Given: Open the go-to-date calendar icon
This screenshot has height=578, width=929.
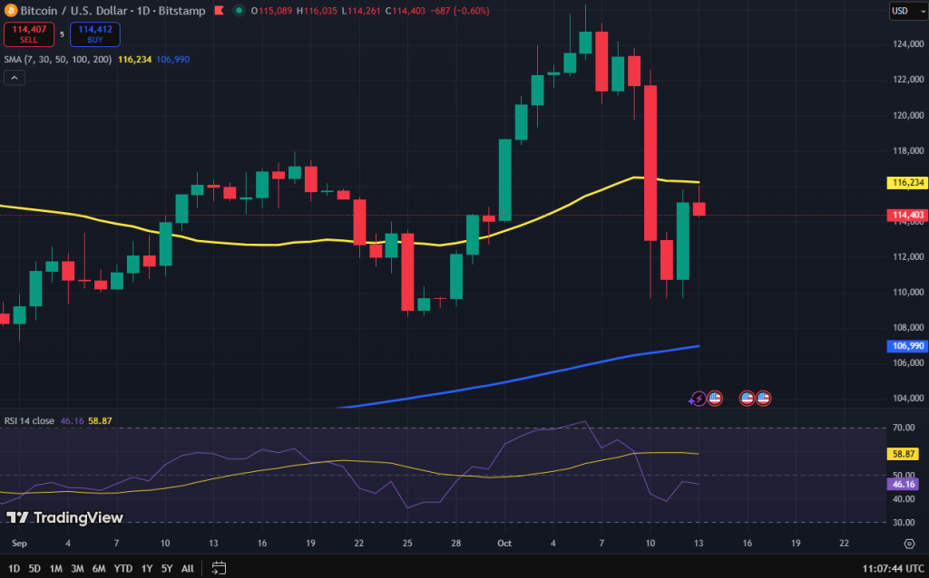Looking at the screenshot, I should click(x=219, y=567).
